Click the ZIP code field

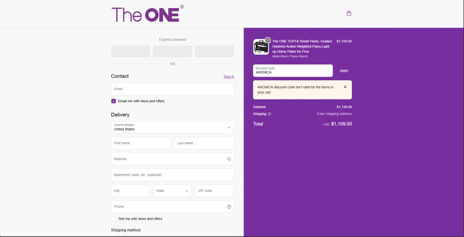coord(214,191)
